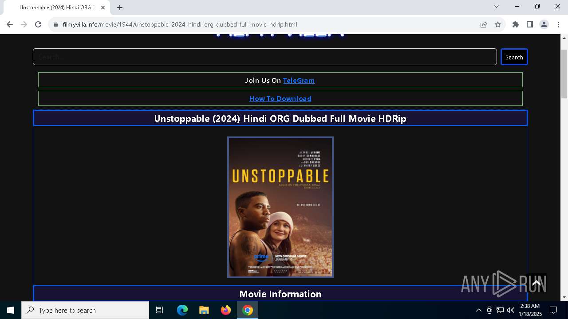This screenshot has width=568, height=319.
Task: Open the Windows Start menu
Action: tap(11, 310)
